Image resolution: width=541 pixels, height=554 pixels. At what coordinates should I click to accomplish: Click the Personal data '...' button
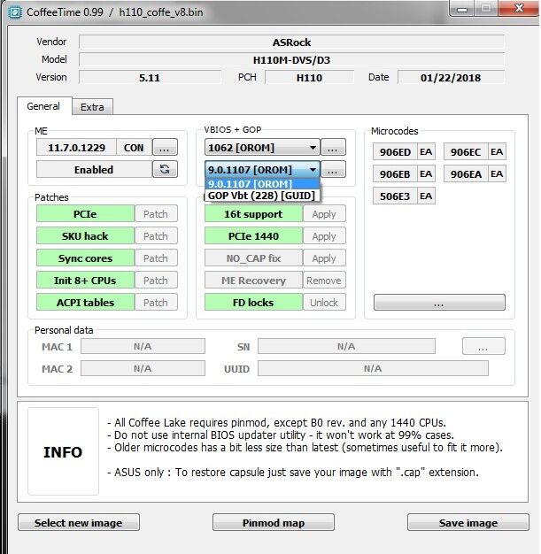(x=483, y=346)
